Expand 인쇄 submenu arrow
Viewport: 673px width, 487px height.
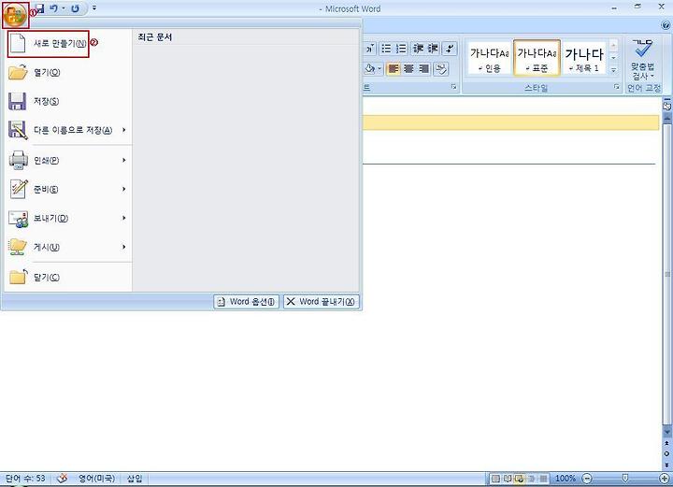(x=124, y=160)
